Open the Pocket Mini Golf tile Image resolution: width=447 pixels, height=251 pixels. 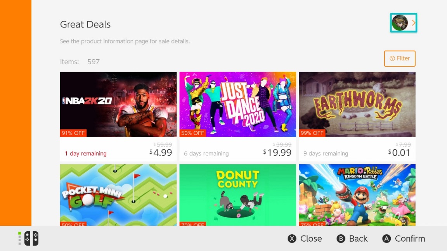coord(118,195)
